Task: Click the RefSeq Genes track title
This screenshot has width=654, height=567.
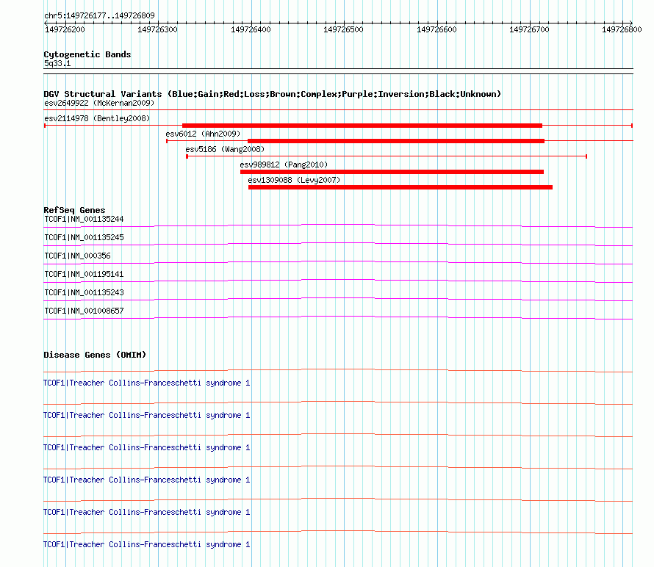Action: click(x=74, y=210)
